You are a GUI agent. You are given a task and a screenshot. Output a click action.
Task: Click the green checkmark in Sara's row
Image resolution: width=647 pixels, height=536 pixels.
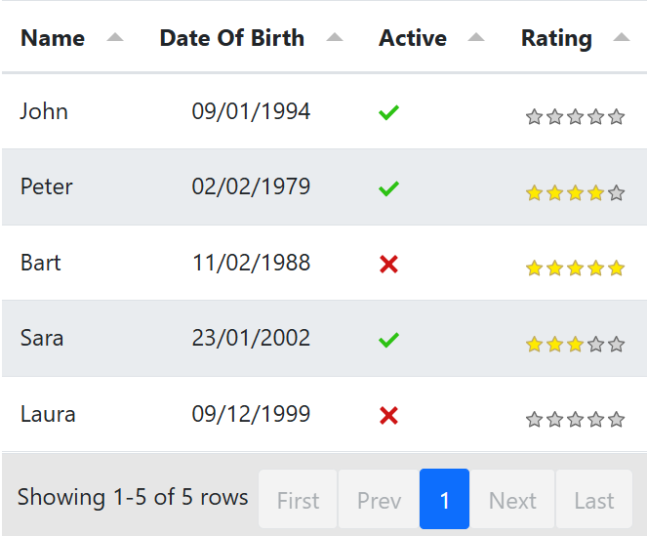point(388,340)
